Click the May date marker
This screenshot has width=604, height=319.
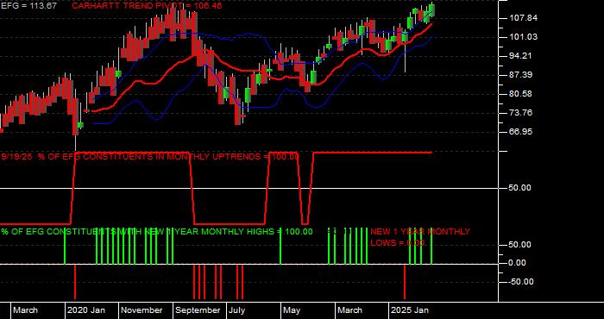pos(292,310)
